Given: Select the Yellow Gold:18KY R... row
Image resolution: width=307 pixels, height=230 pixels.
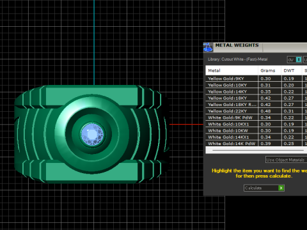Looking at the screenshot, I should click(256, 105).
